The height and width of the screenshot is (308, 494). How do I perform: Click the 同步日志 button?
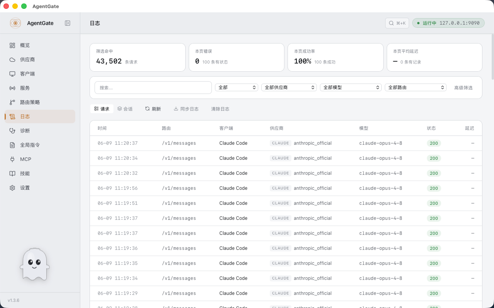click(x=186, y=109)
